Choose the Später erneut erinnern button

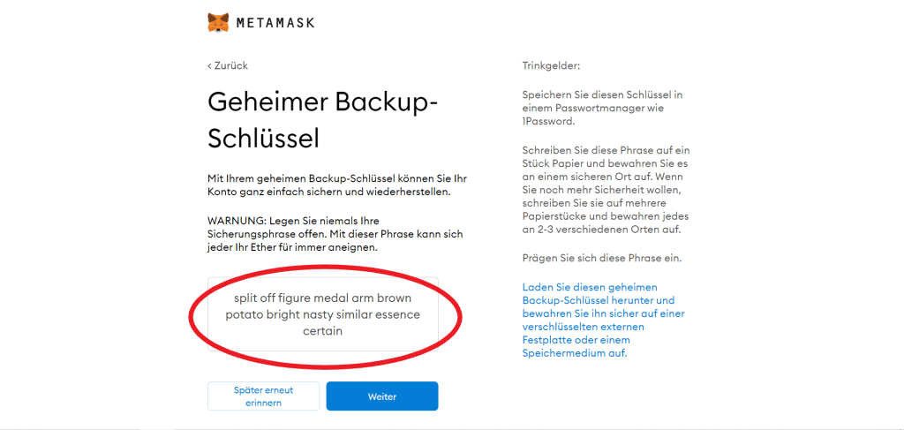point(263,396)
